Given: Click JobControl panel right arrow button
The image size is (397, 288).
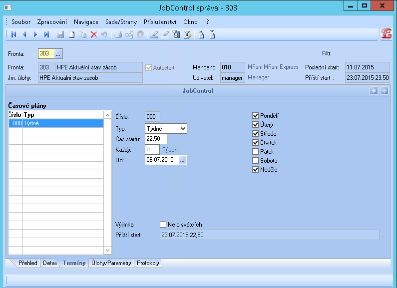Looking at the screenshot, I should (x=384, y=91).
